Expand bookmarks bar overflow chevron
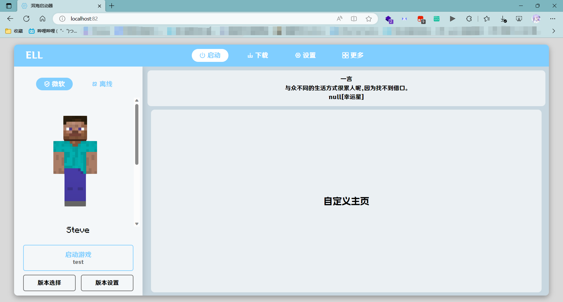The height and width of the screenshot is (302, 563). 554,31
